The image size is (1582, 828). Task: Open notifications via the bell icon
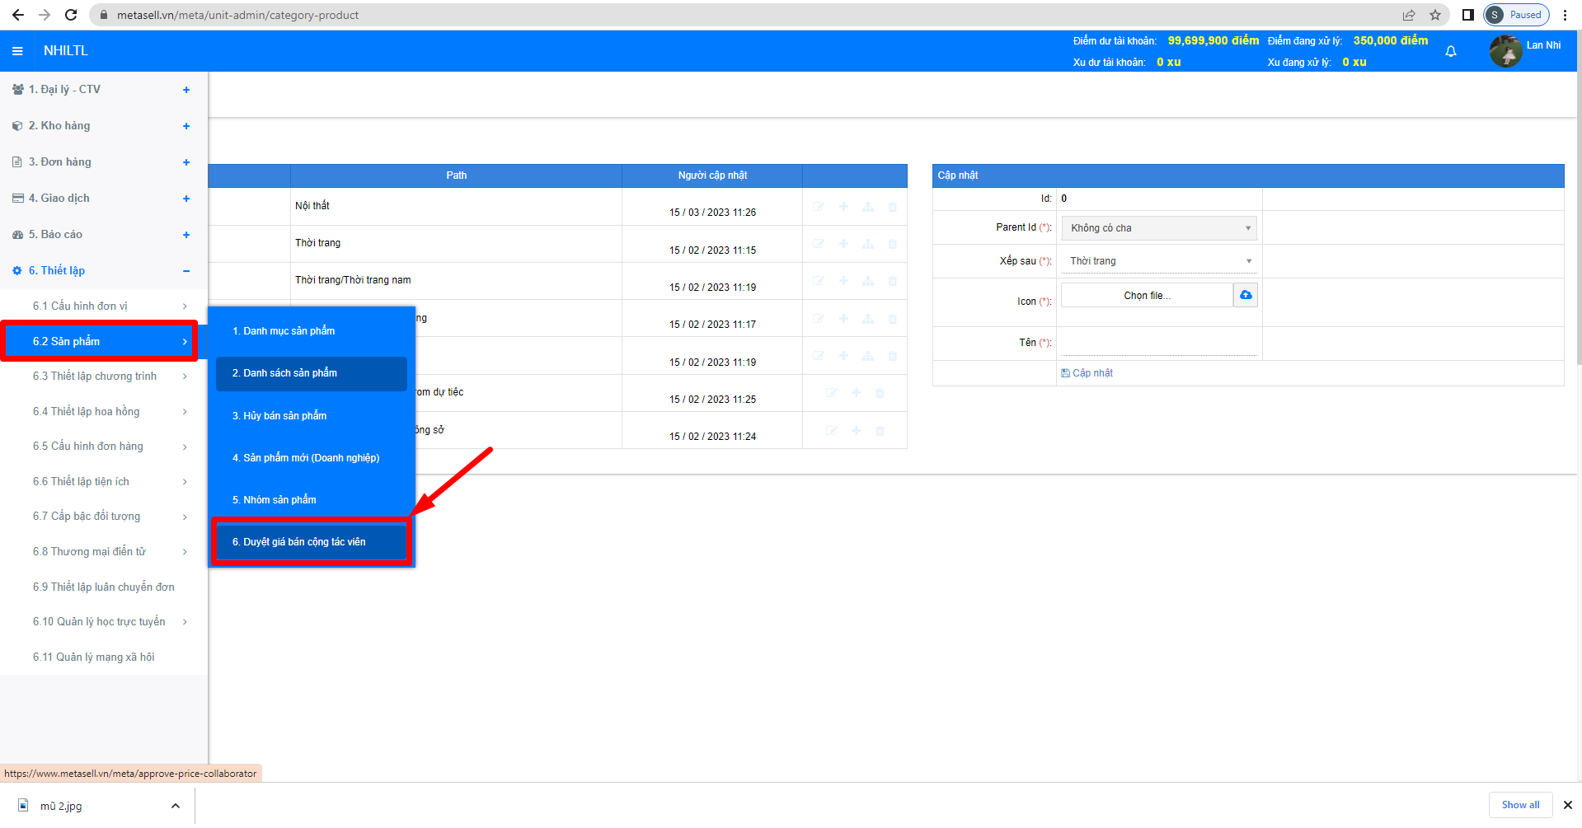pos(1450,51)
